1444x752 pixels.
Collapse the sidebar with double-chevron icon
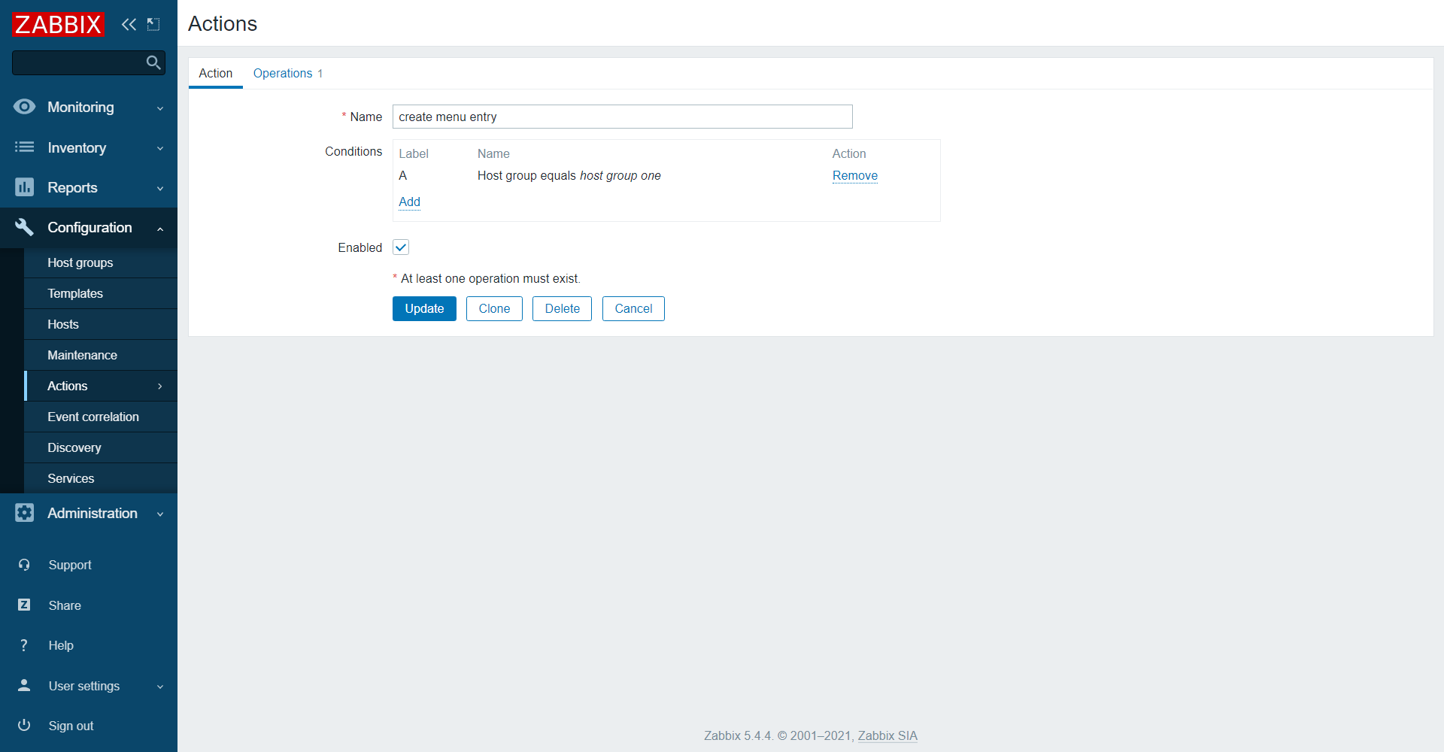129,25
